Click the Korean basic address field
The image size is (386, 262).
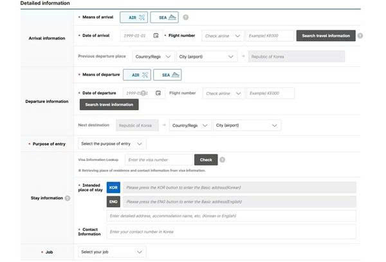pos(239,187)
